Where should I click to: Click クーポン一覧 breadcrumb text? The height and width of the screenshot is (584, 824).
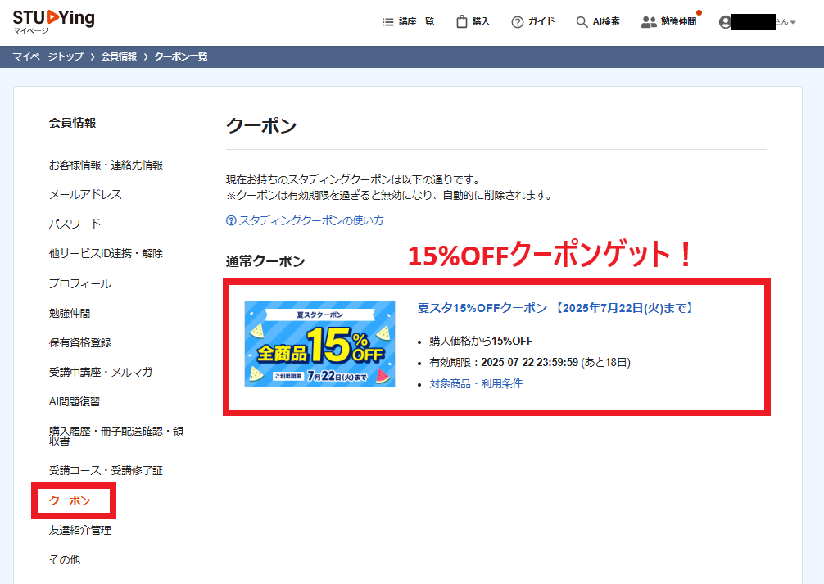pos(181,57)
